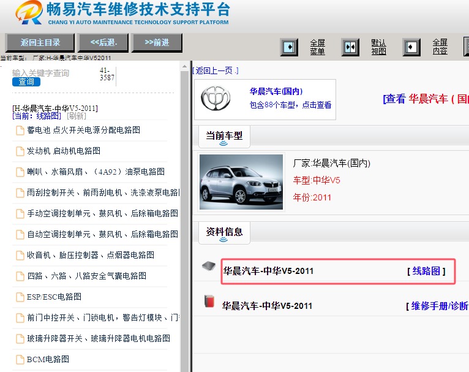This screenshot has height=372, width=469.
Task: Open the 线路图 link
Action: click(x=426, y=271)
